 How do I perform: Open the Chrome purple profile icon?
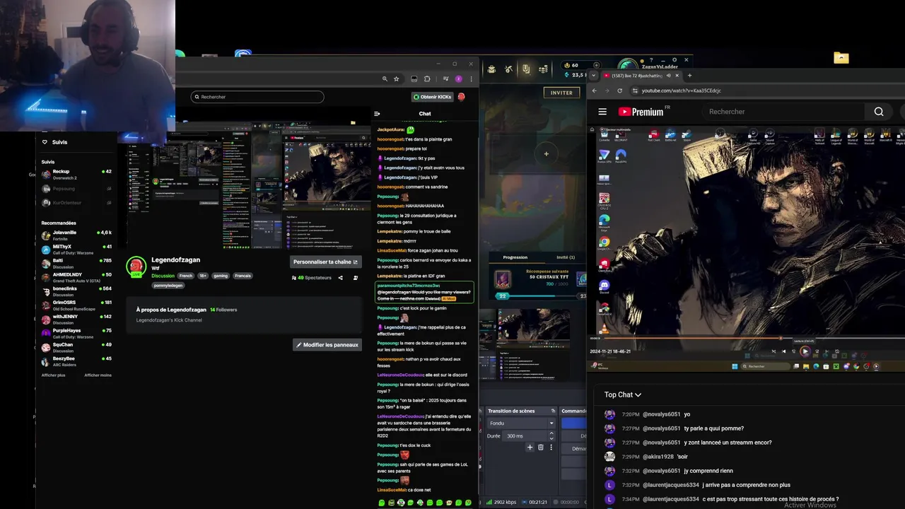coord(458,79)
